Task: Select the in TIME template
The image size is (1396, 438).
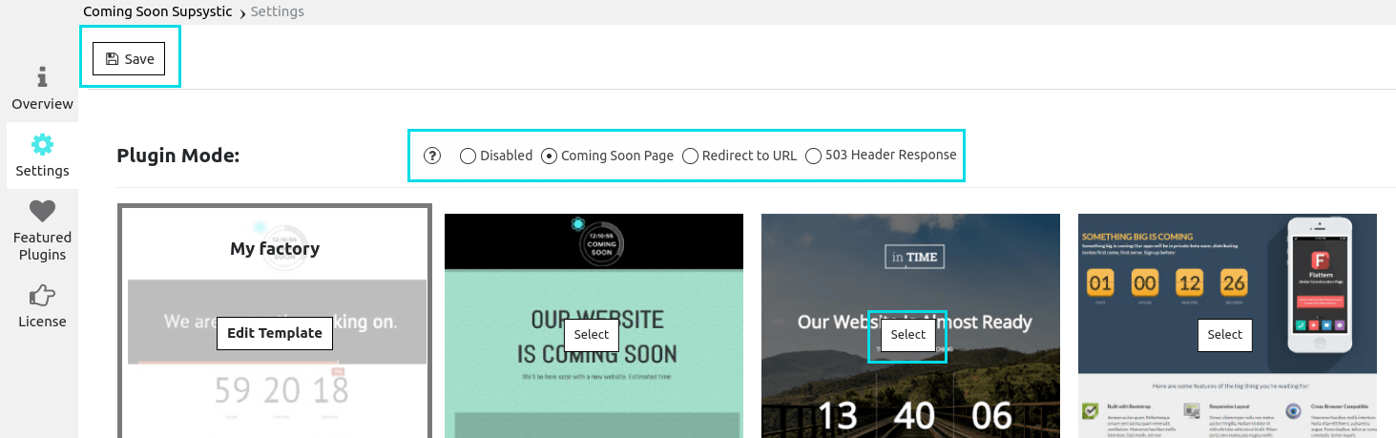Action: [x=908, y=334]
